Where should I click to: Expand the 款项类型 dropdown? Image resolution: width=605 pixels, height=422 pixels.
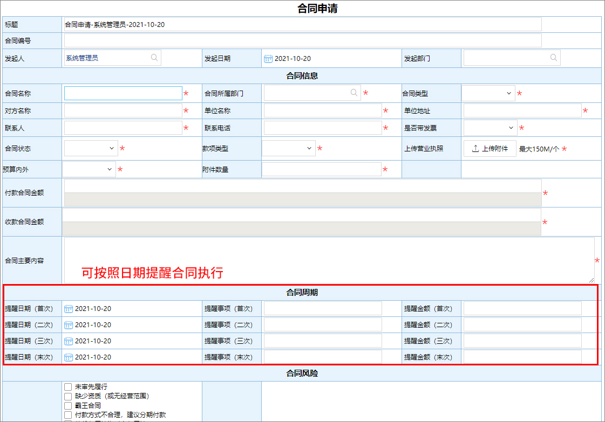[289, 148]
